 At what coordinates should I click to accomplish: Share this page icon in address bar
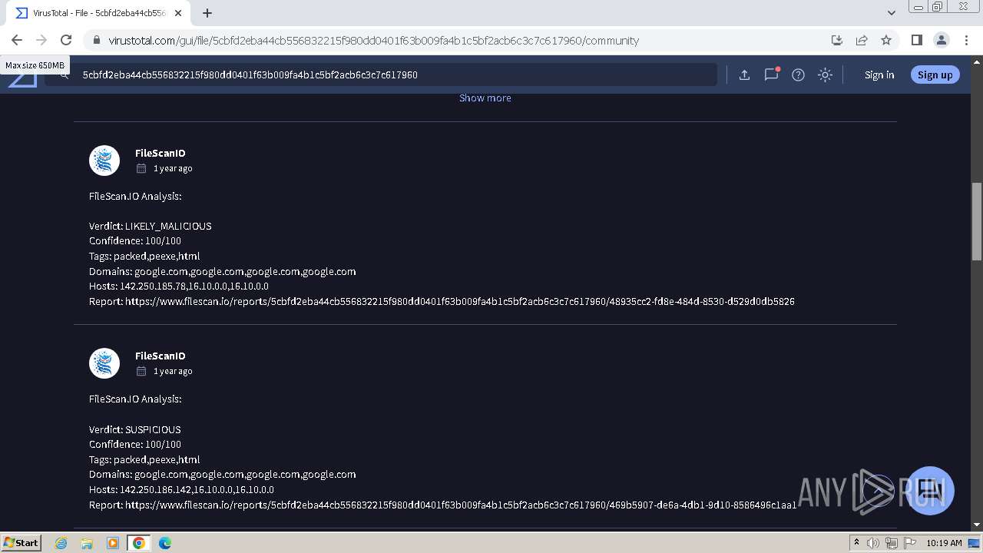[862, 40]
